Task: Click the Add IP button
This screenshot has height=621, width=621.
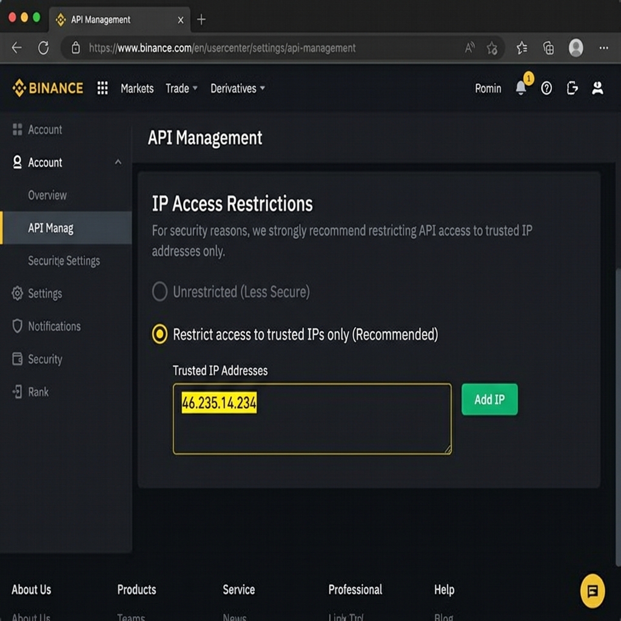Action: [x=489, y=399]
